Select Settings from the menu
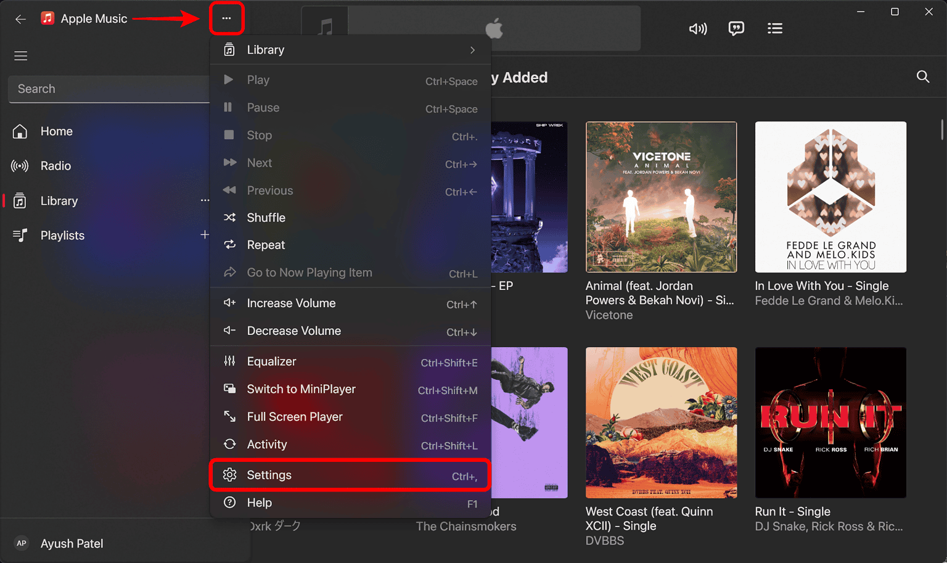The width and height of the screenshot is (947, 563). point(269,475)
